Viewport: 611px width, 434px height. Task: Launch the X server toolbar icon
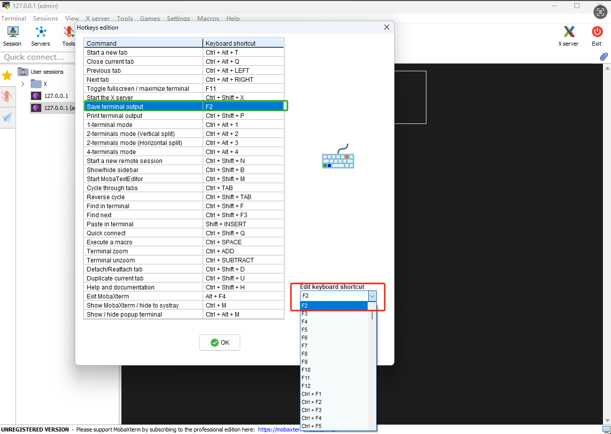pyautogui.click(x=568, y=37)
